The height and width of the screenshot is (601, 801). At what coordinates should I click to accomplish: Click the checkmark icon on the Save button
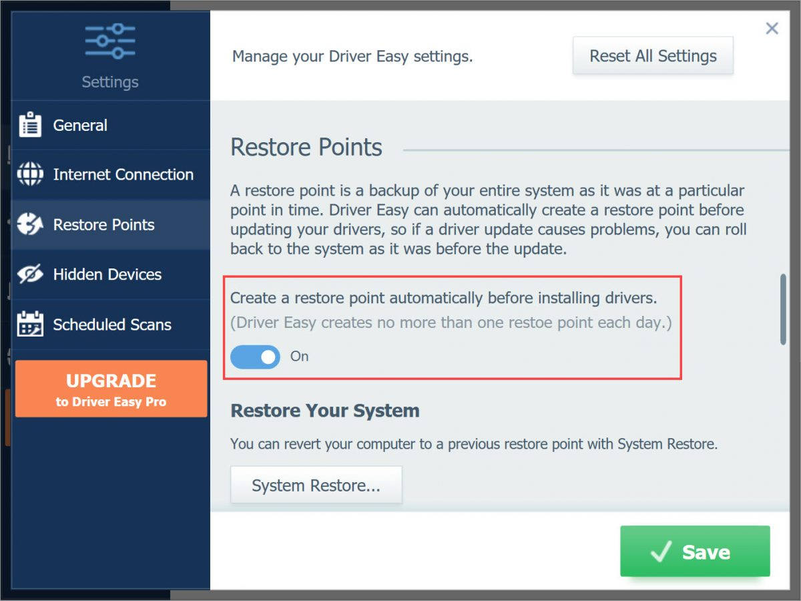click(x=661, y=552)
